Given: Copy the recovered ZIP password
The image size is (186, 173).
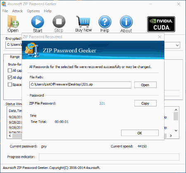Looking at the screenshot, I should click(145, 103).
